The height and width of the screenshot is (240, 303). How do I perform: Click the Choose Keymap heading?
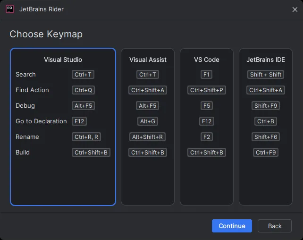46,34
